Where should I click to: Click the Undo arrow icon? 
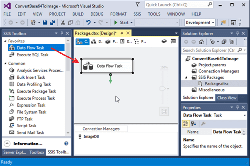(88, 23)
